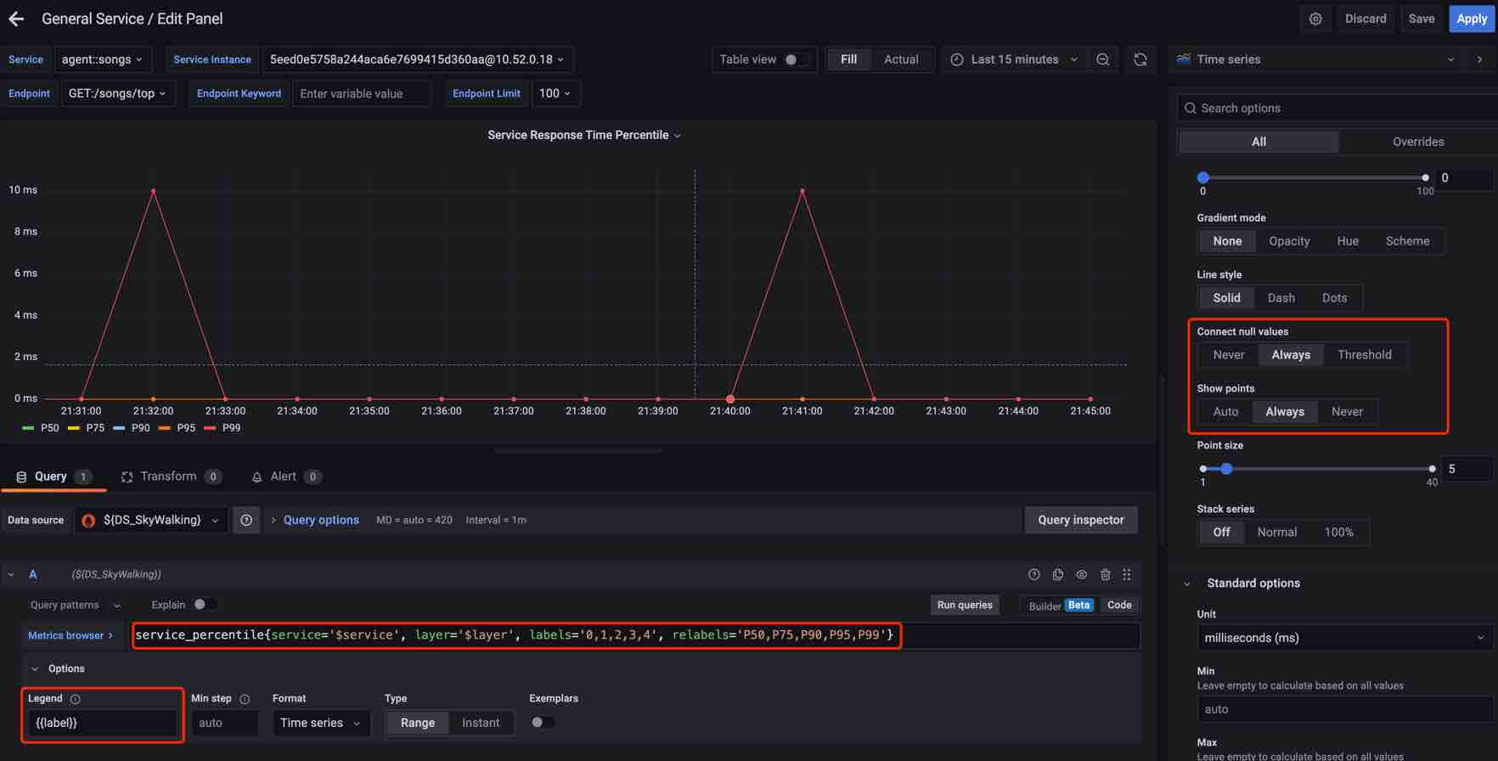Delete query A with the trash icon

(1105, 575)
